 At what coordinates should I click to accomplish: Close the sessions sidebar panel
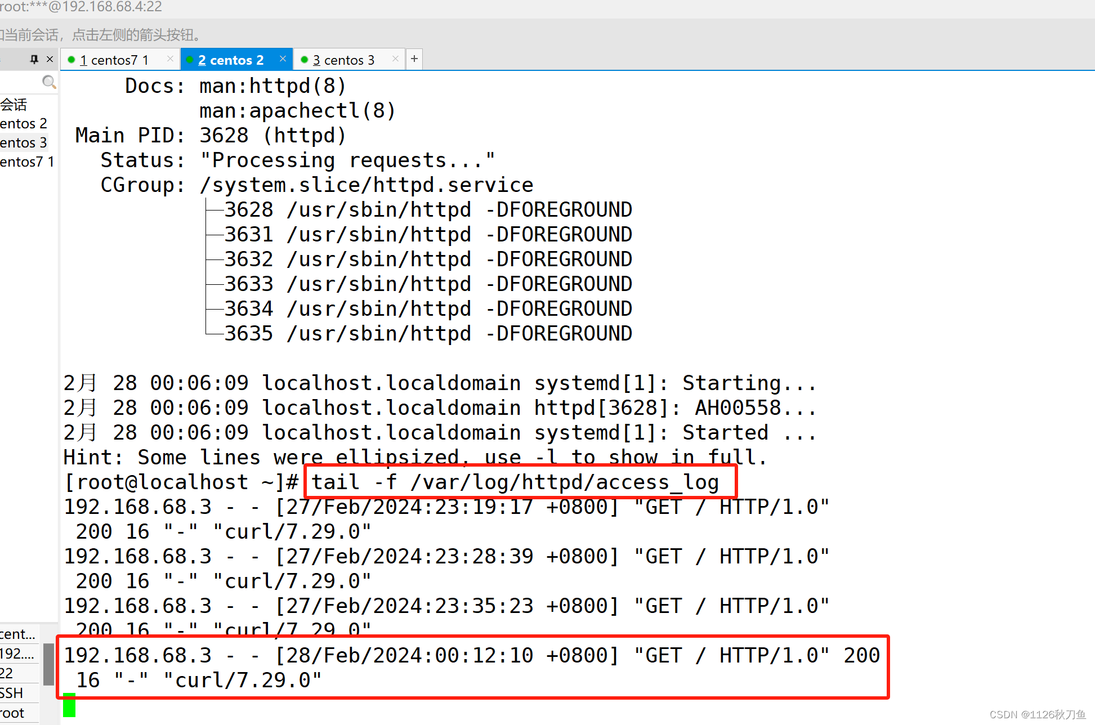(50, 59)
